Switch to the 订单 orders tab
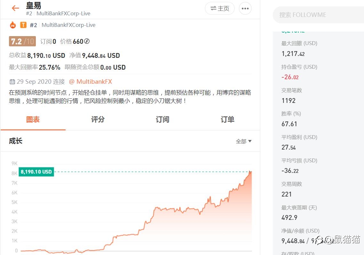This screenshot has height=255, width=364. (x=227, y=120)
